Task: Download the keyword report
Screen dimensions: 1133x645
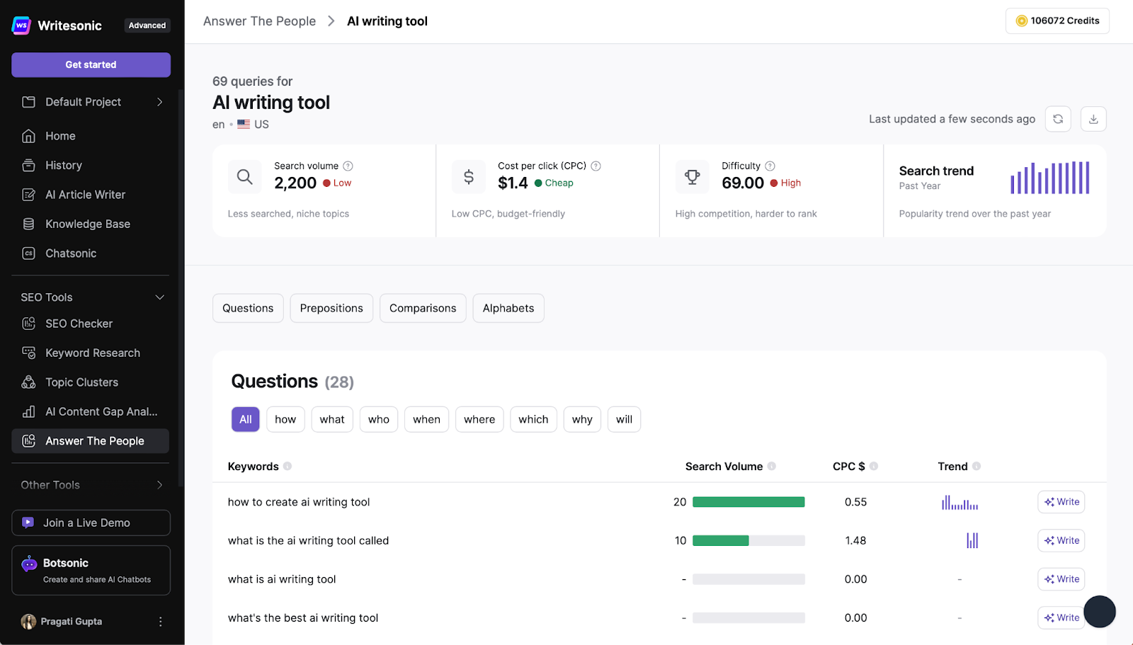Action: [1093, 119]
